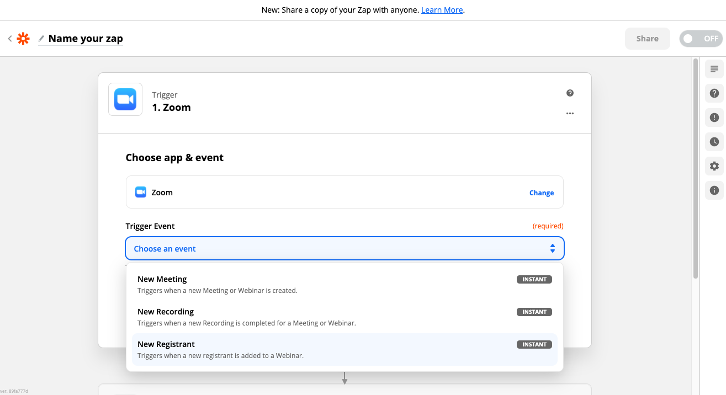Toggle the zap OFF/ON switch
This screenshot has width=726, height=395.
(x=701, y=39)
